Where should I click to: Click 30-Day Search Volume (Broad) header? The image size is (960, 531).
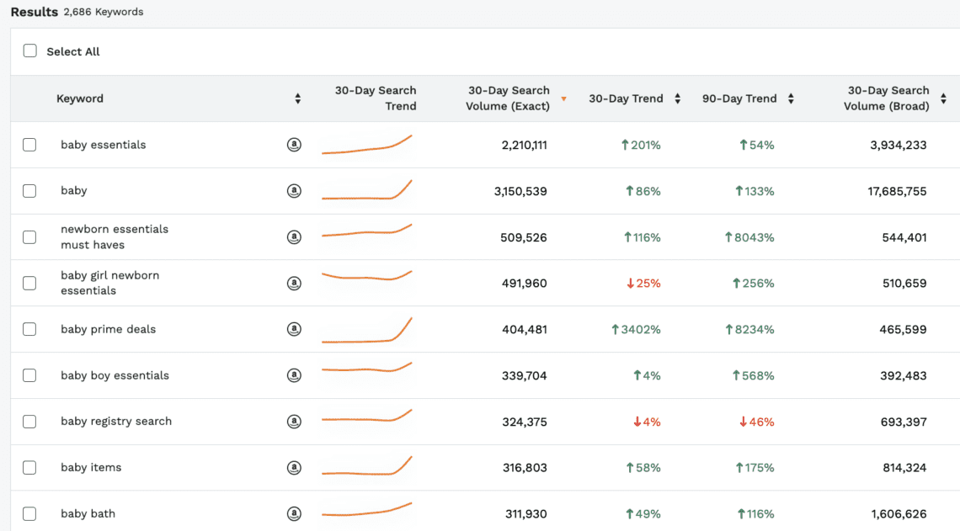tap(888, 98)
